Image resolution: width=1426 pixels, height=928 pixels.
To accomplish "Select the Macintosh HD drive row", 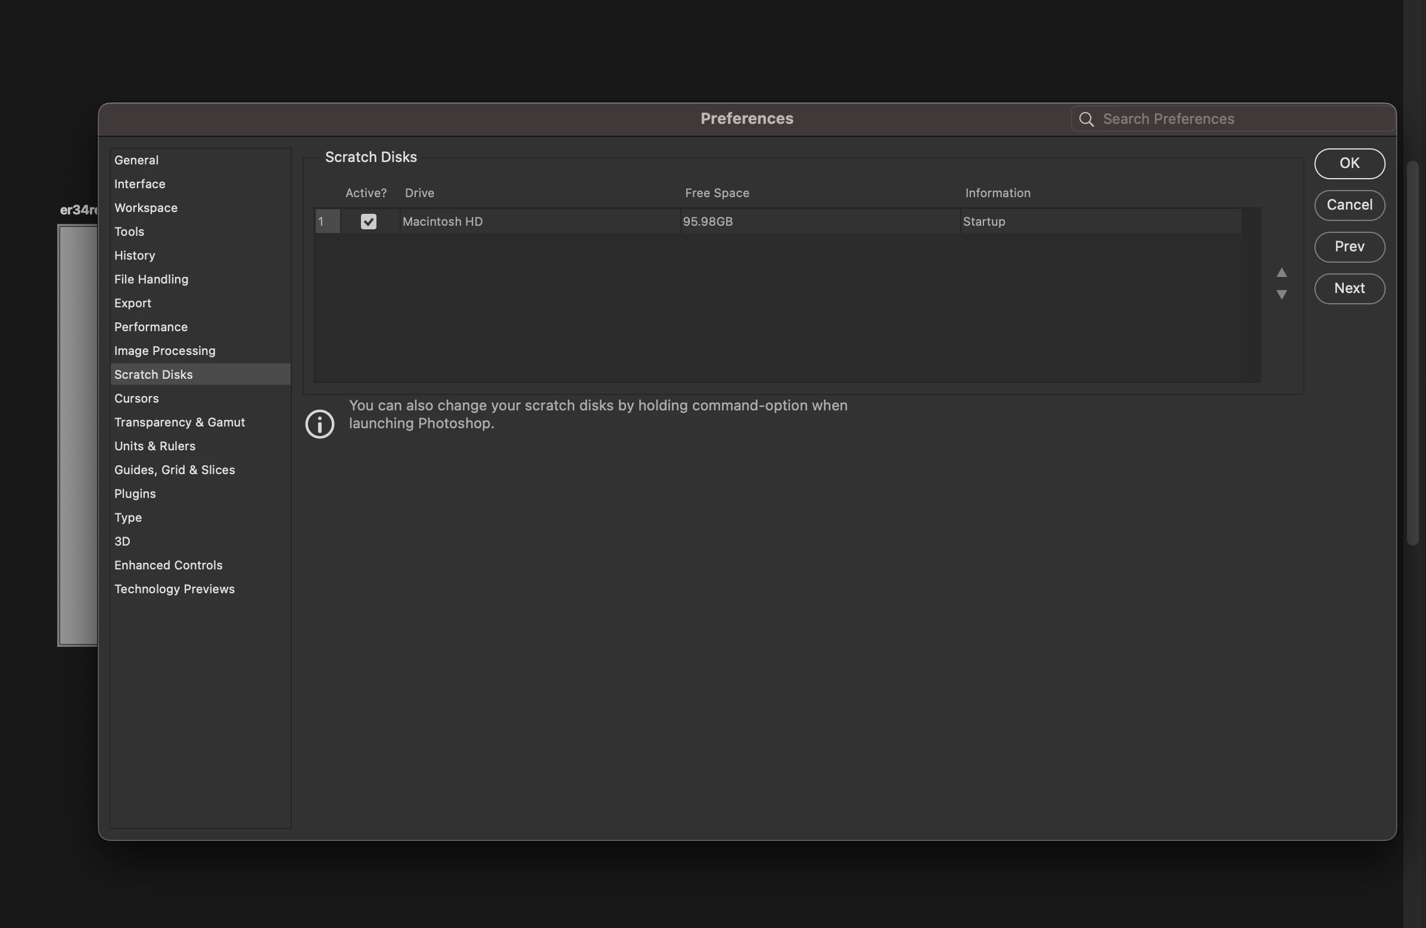I will (539, 222).
